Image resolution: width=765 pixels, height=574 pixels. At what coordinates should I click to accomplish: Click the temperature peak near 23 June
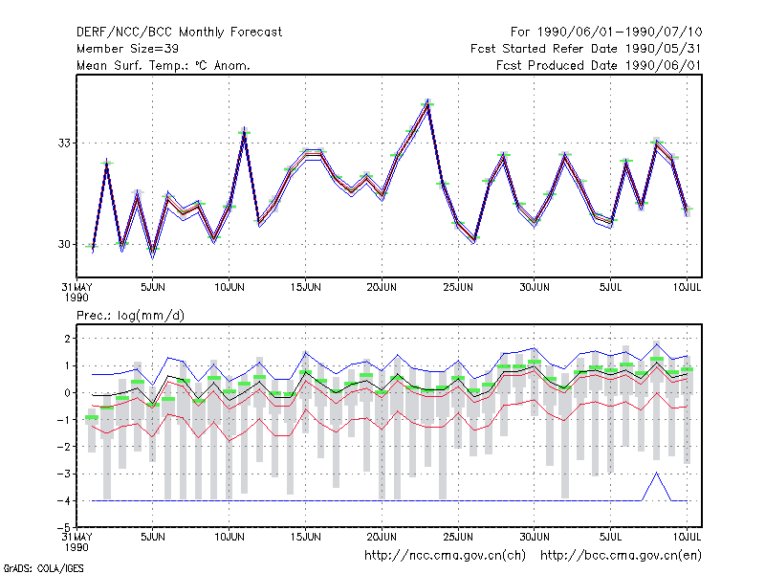tap(427, 104)
